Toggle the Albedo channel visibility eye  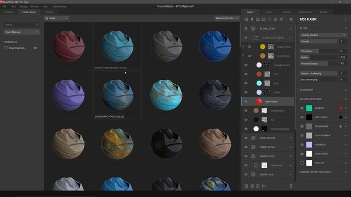tap(302, 108)
